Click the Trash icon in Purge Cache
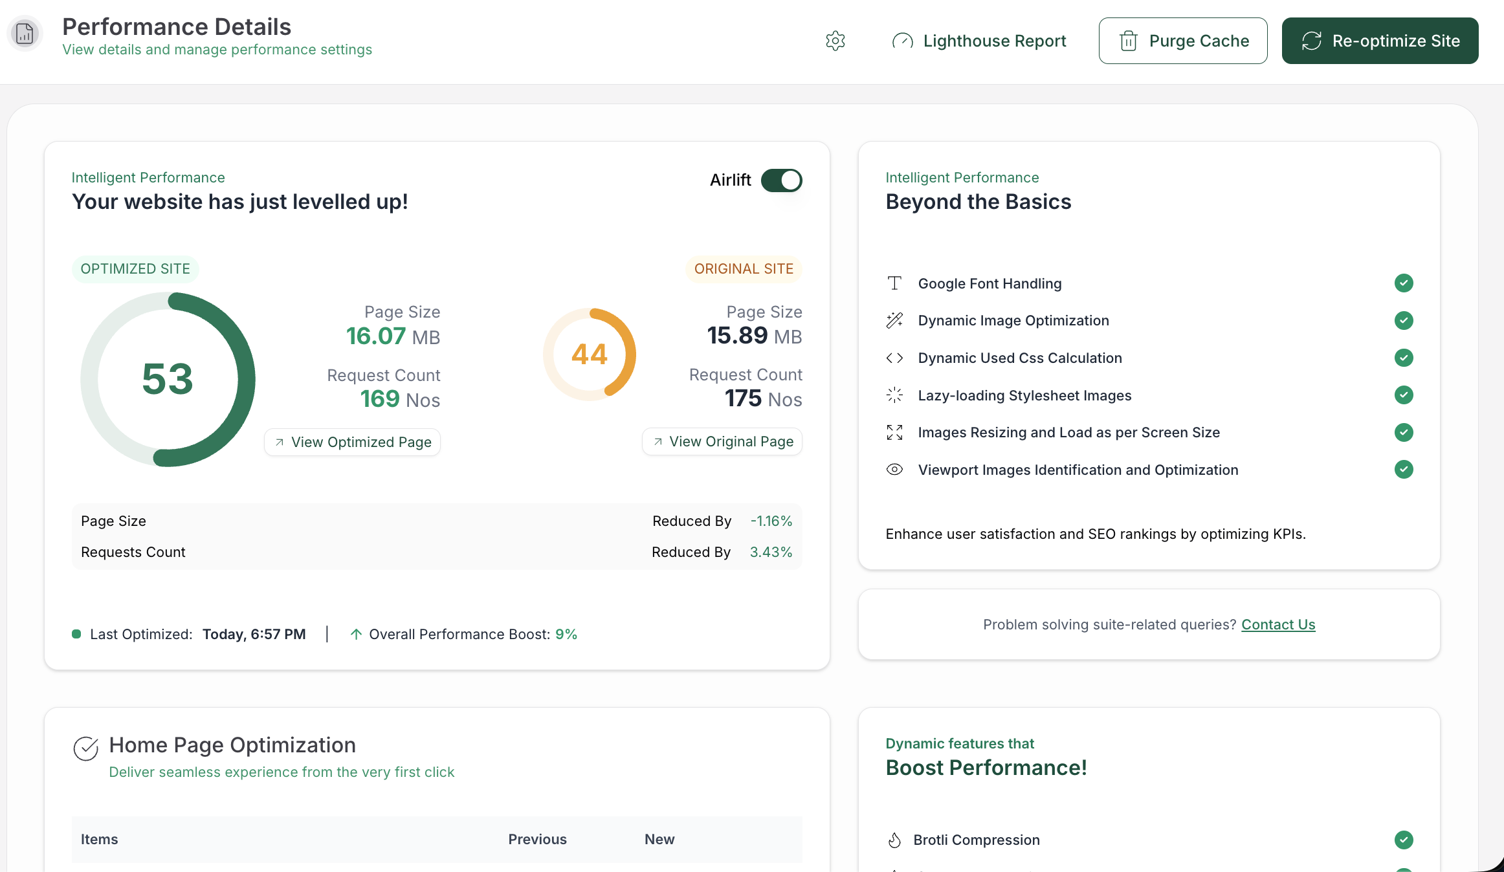1504x872 pixels. click(x=1128, y=41)
